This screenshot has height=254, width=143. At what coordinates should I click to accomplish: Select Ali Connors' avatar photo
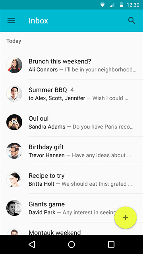click(x=14, y=65)
